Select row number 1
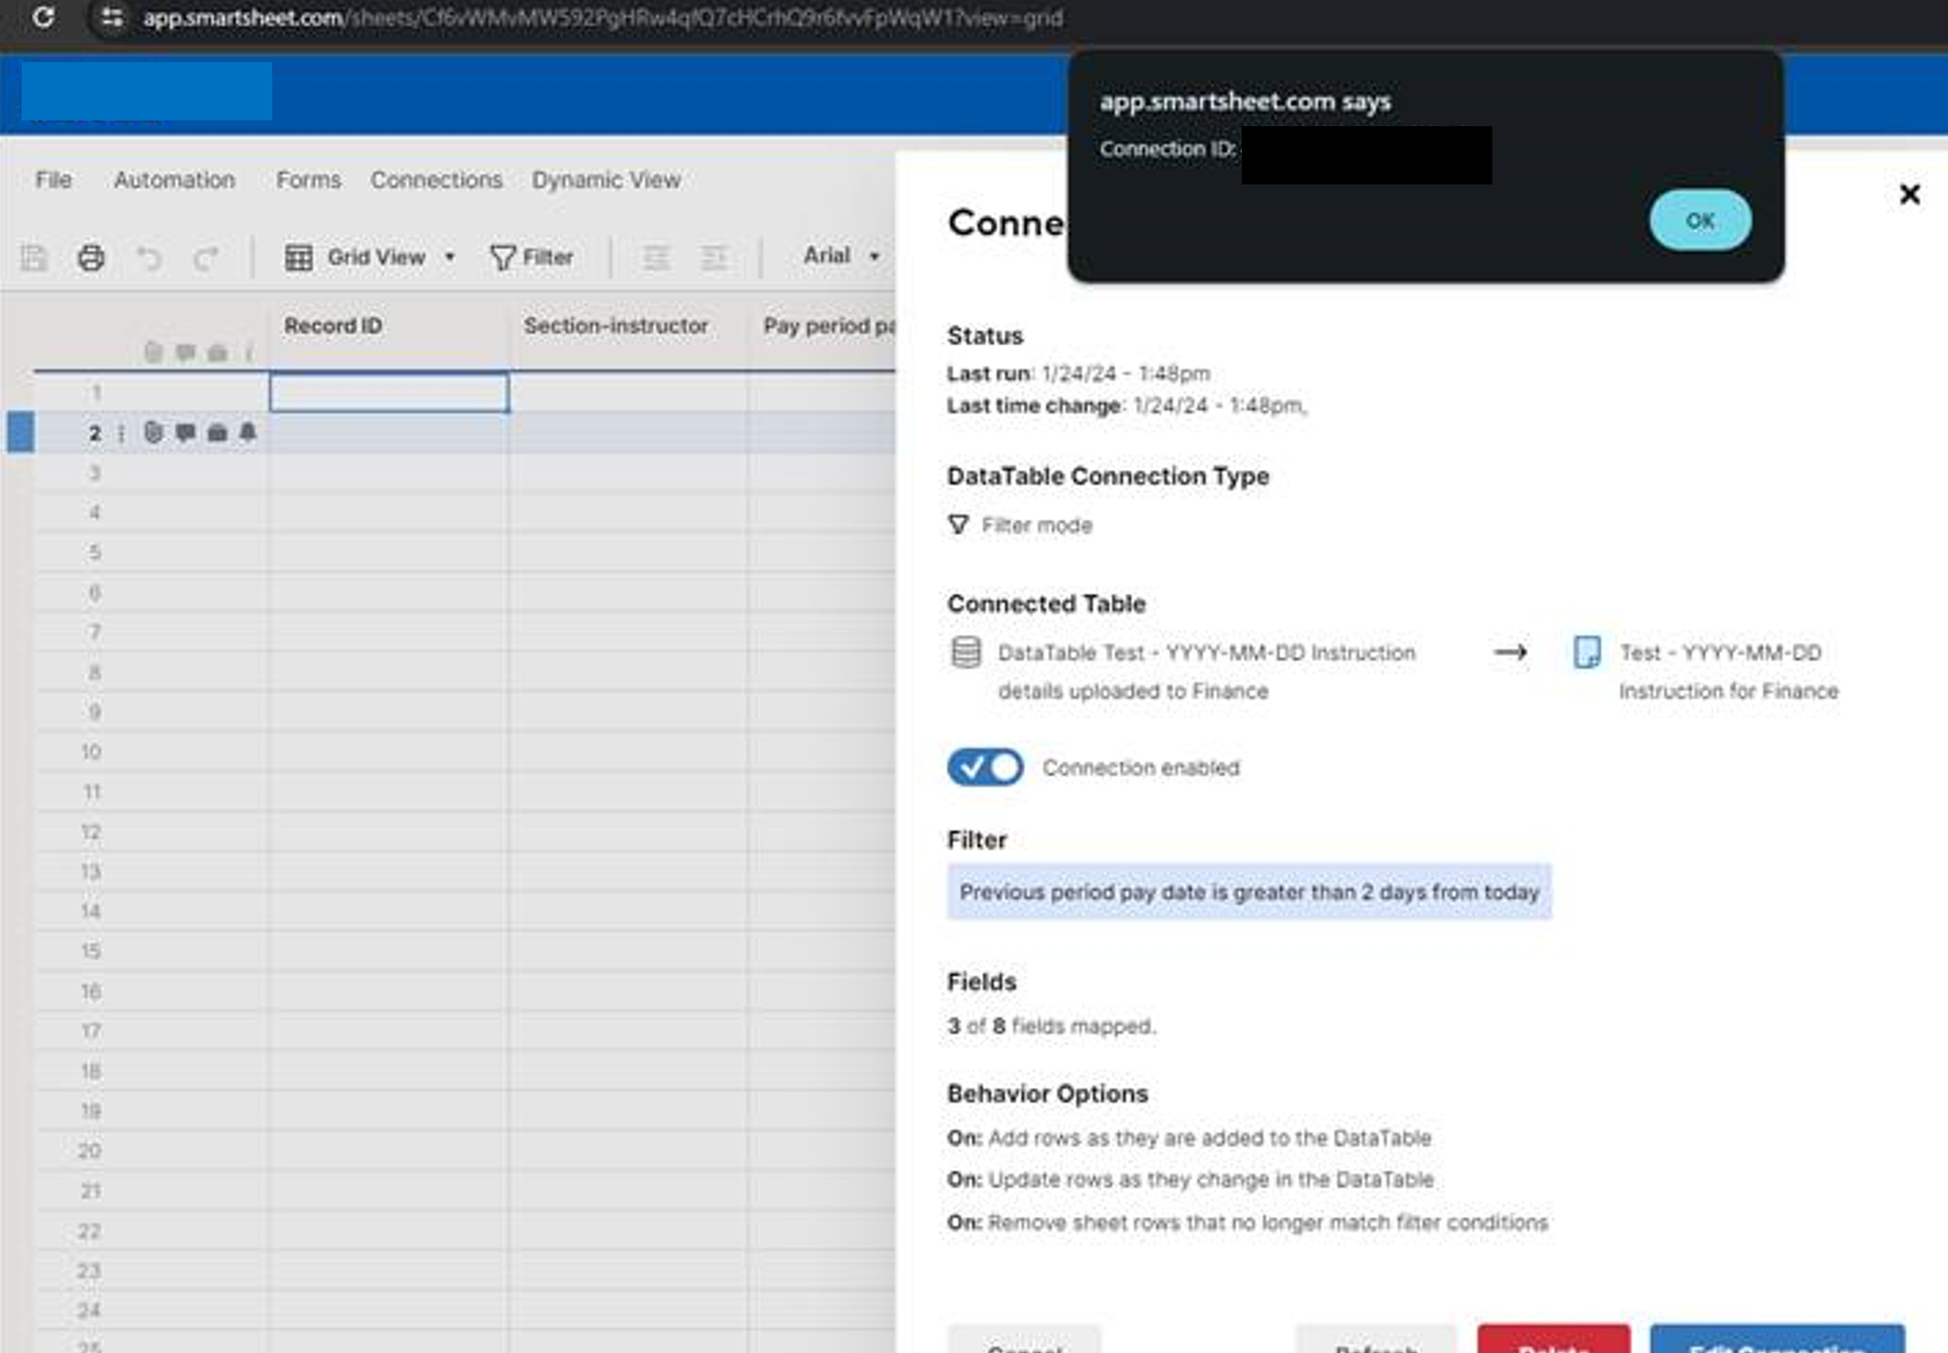The image size is (1948, 1353). 96,392
